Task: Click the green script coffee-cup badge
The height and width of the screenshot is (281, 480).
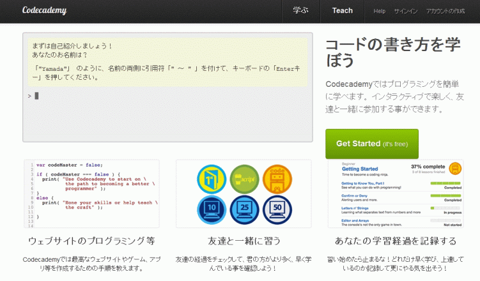Action: pyautogui.click(x=244, y=179)
